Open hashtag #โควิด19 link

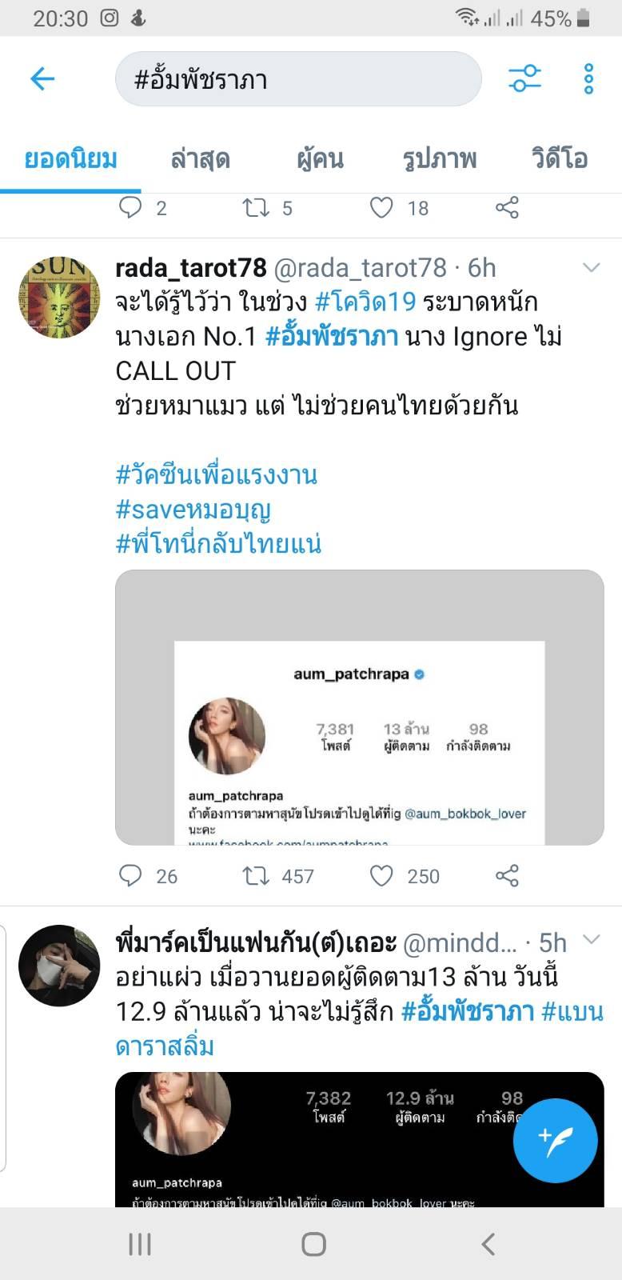(x=365, y=302)
